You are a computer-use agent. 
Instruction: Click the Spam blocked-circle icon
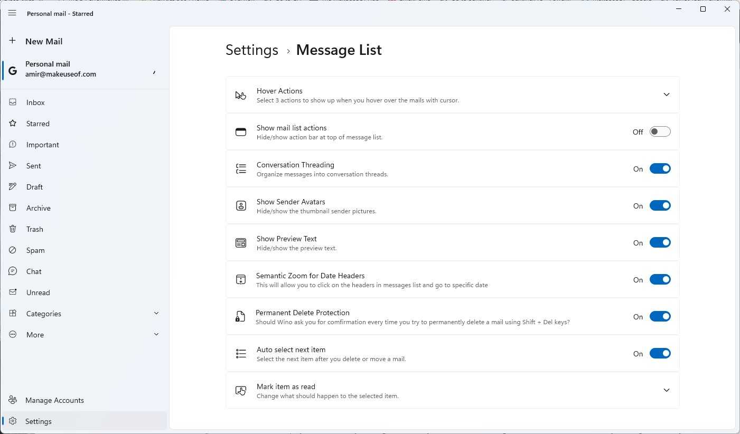click(x=13, y=250)
